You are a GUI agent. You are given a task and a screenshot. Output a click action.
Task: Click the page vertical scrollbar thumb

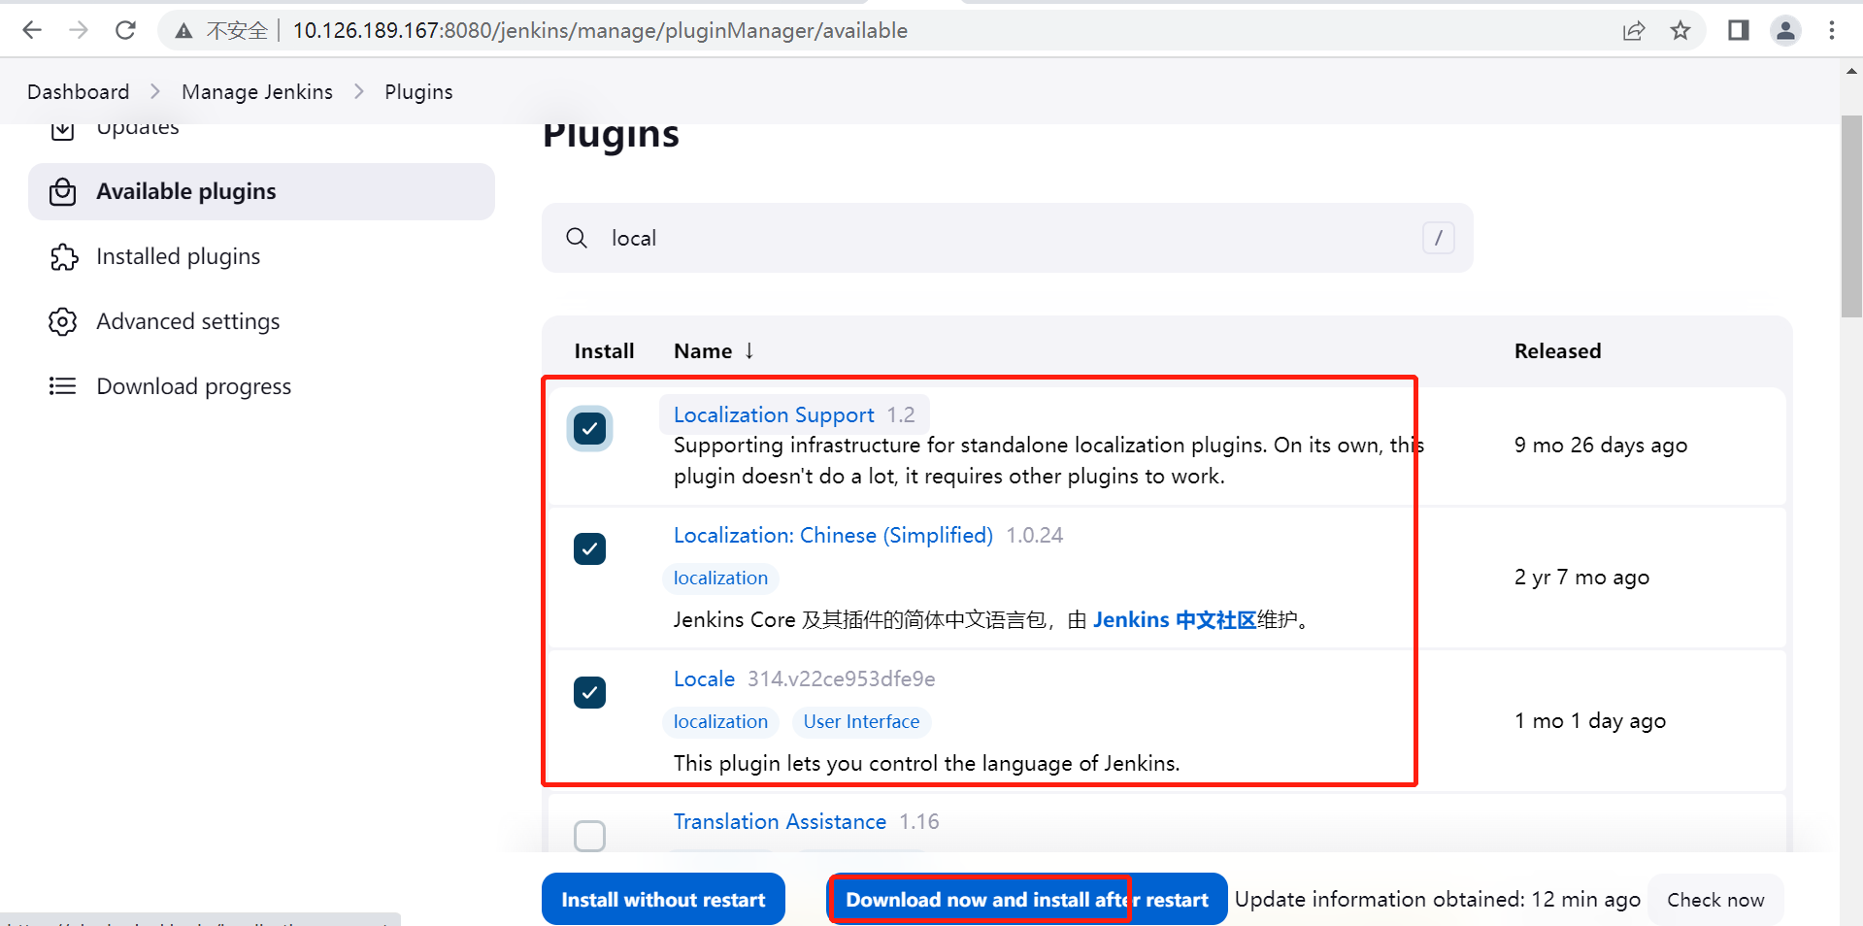click(x=1851, y=216)
